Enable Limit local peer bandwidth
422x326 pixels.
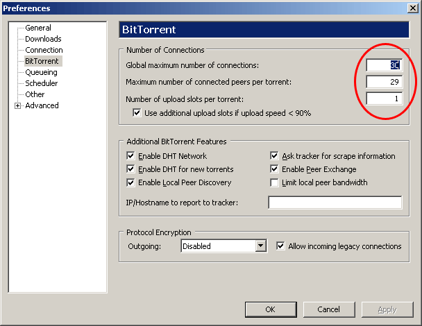pos(274,182)
